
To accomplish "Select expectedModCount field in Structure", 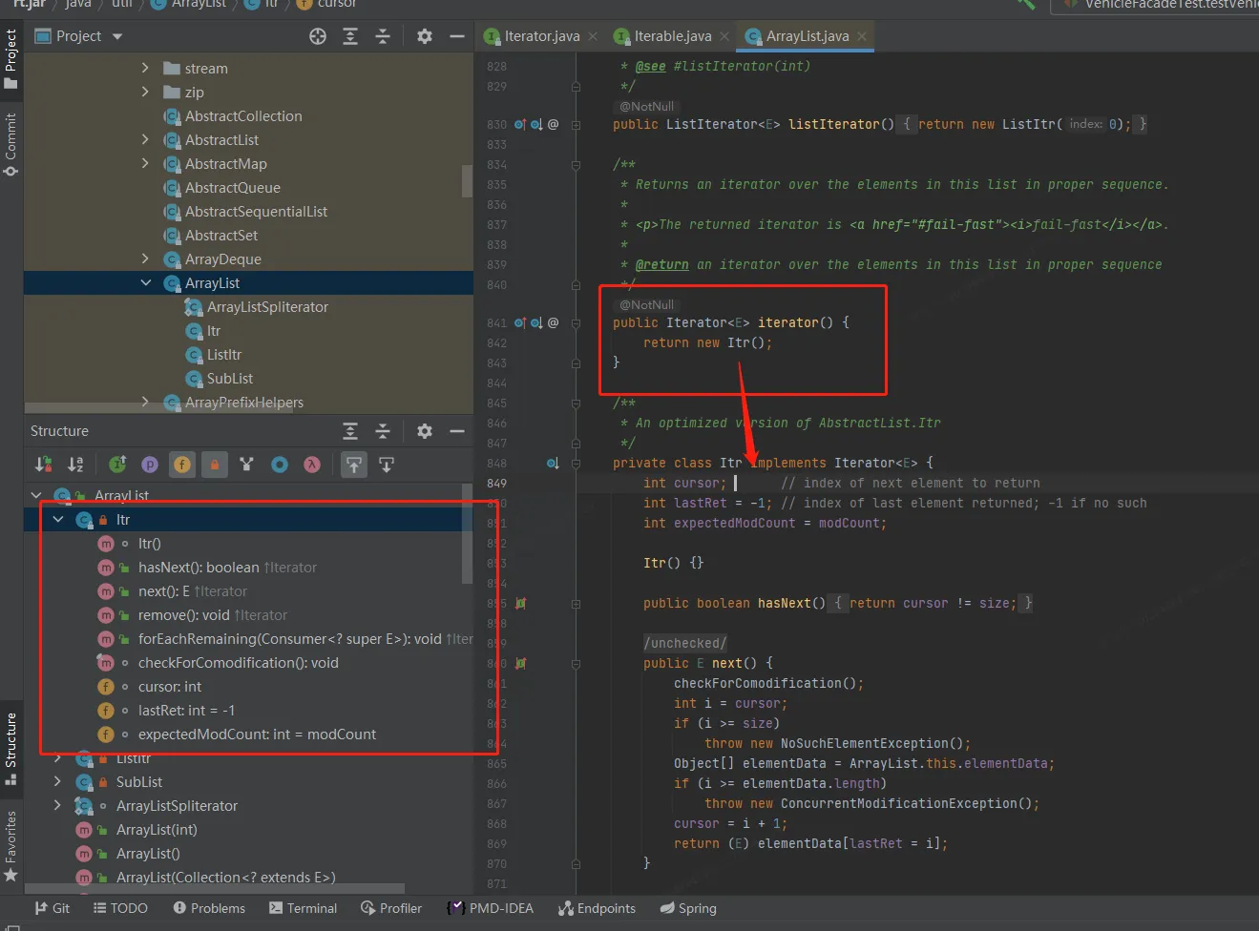I will pos(257,734).
